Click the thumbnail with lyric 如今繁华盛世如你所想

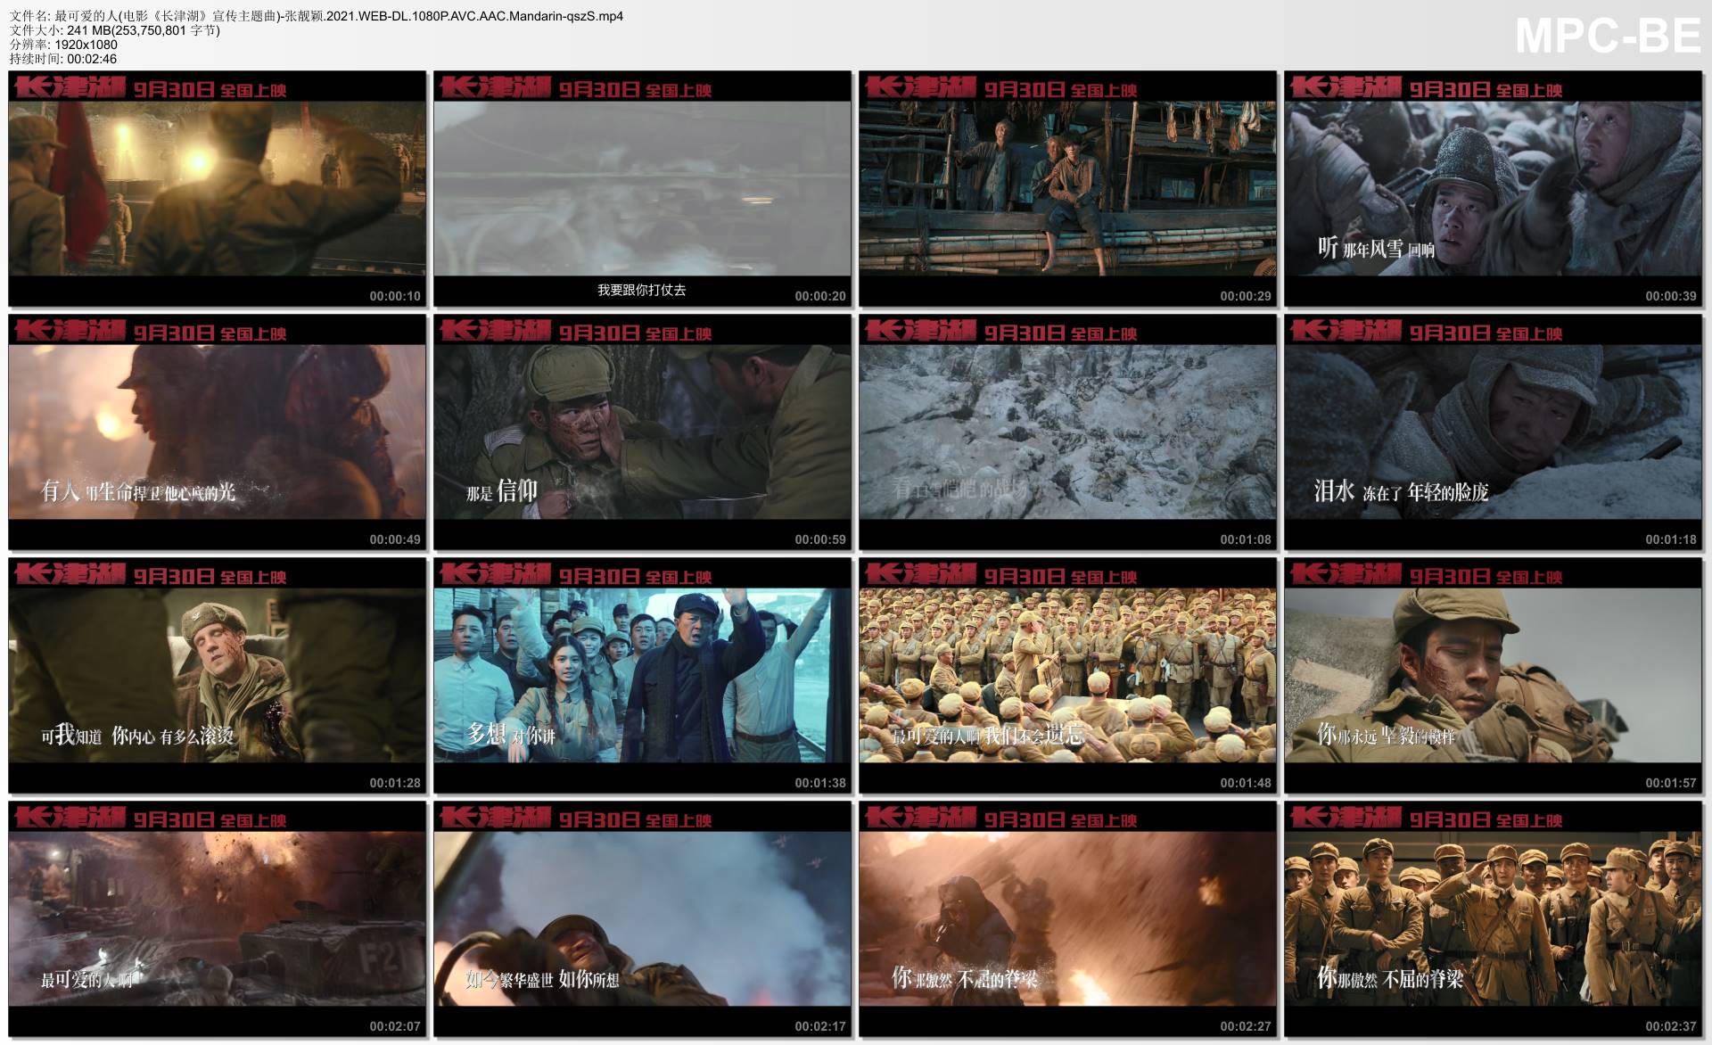[642, 918]
